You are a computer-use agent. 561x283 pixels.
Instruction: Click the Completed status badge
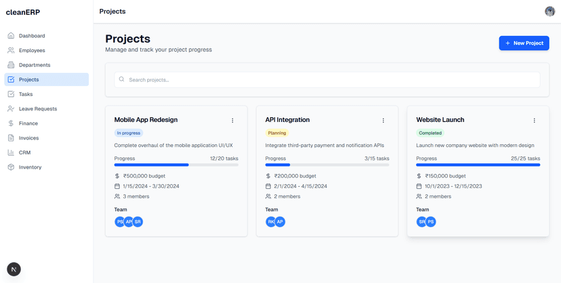coord(430,133)
